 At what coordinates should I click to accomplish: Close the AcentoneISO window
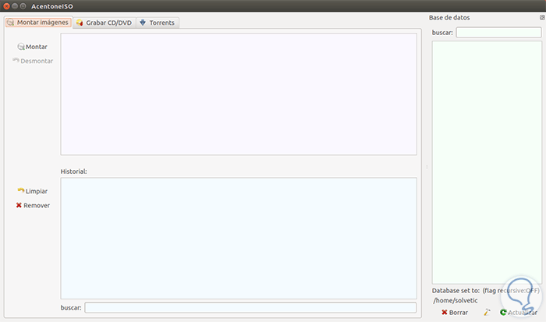click(6, 6)
